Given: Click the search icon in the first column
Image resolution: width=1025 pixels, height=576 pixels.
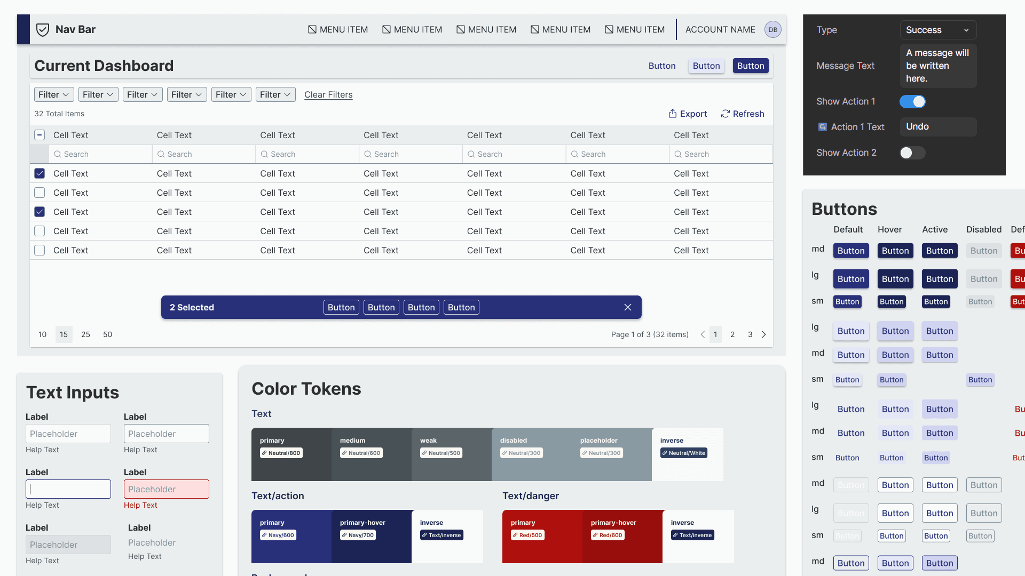Looking at the screenshot, I should pyautogui.click(x=58, y=154).
